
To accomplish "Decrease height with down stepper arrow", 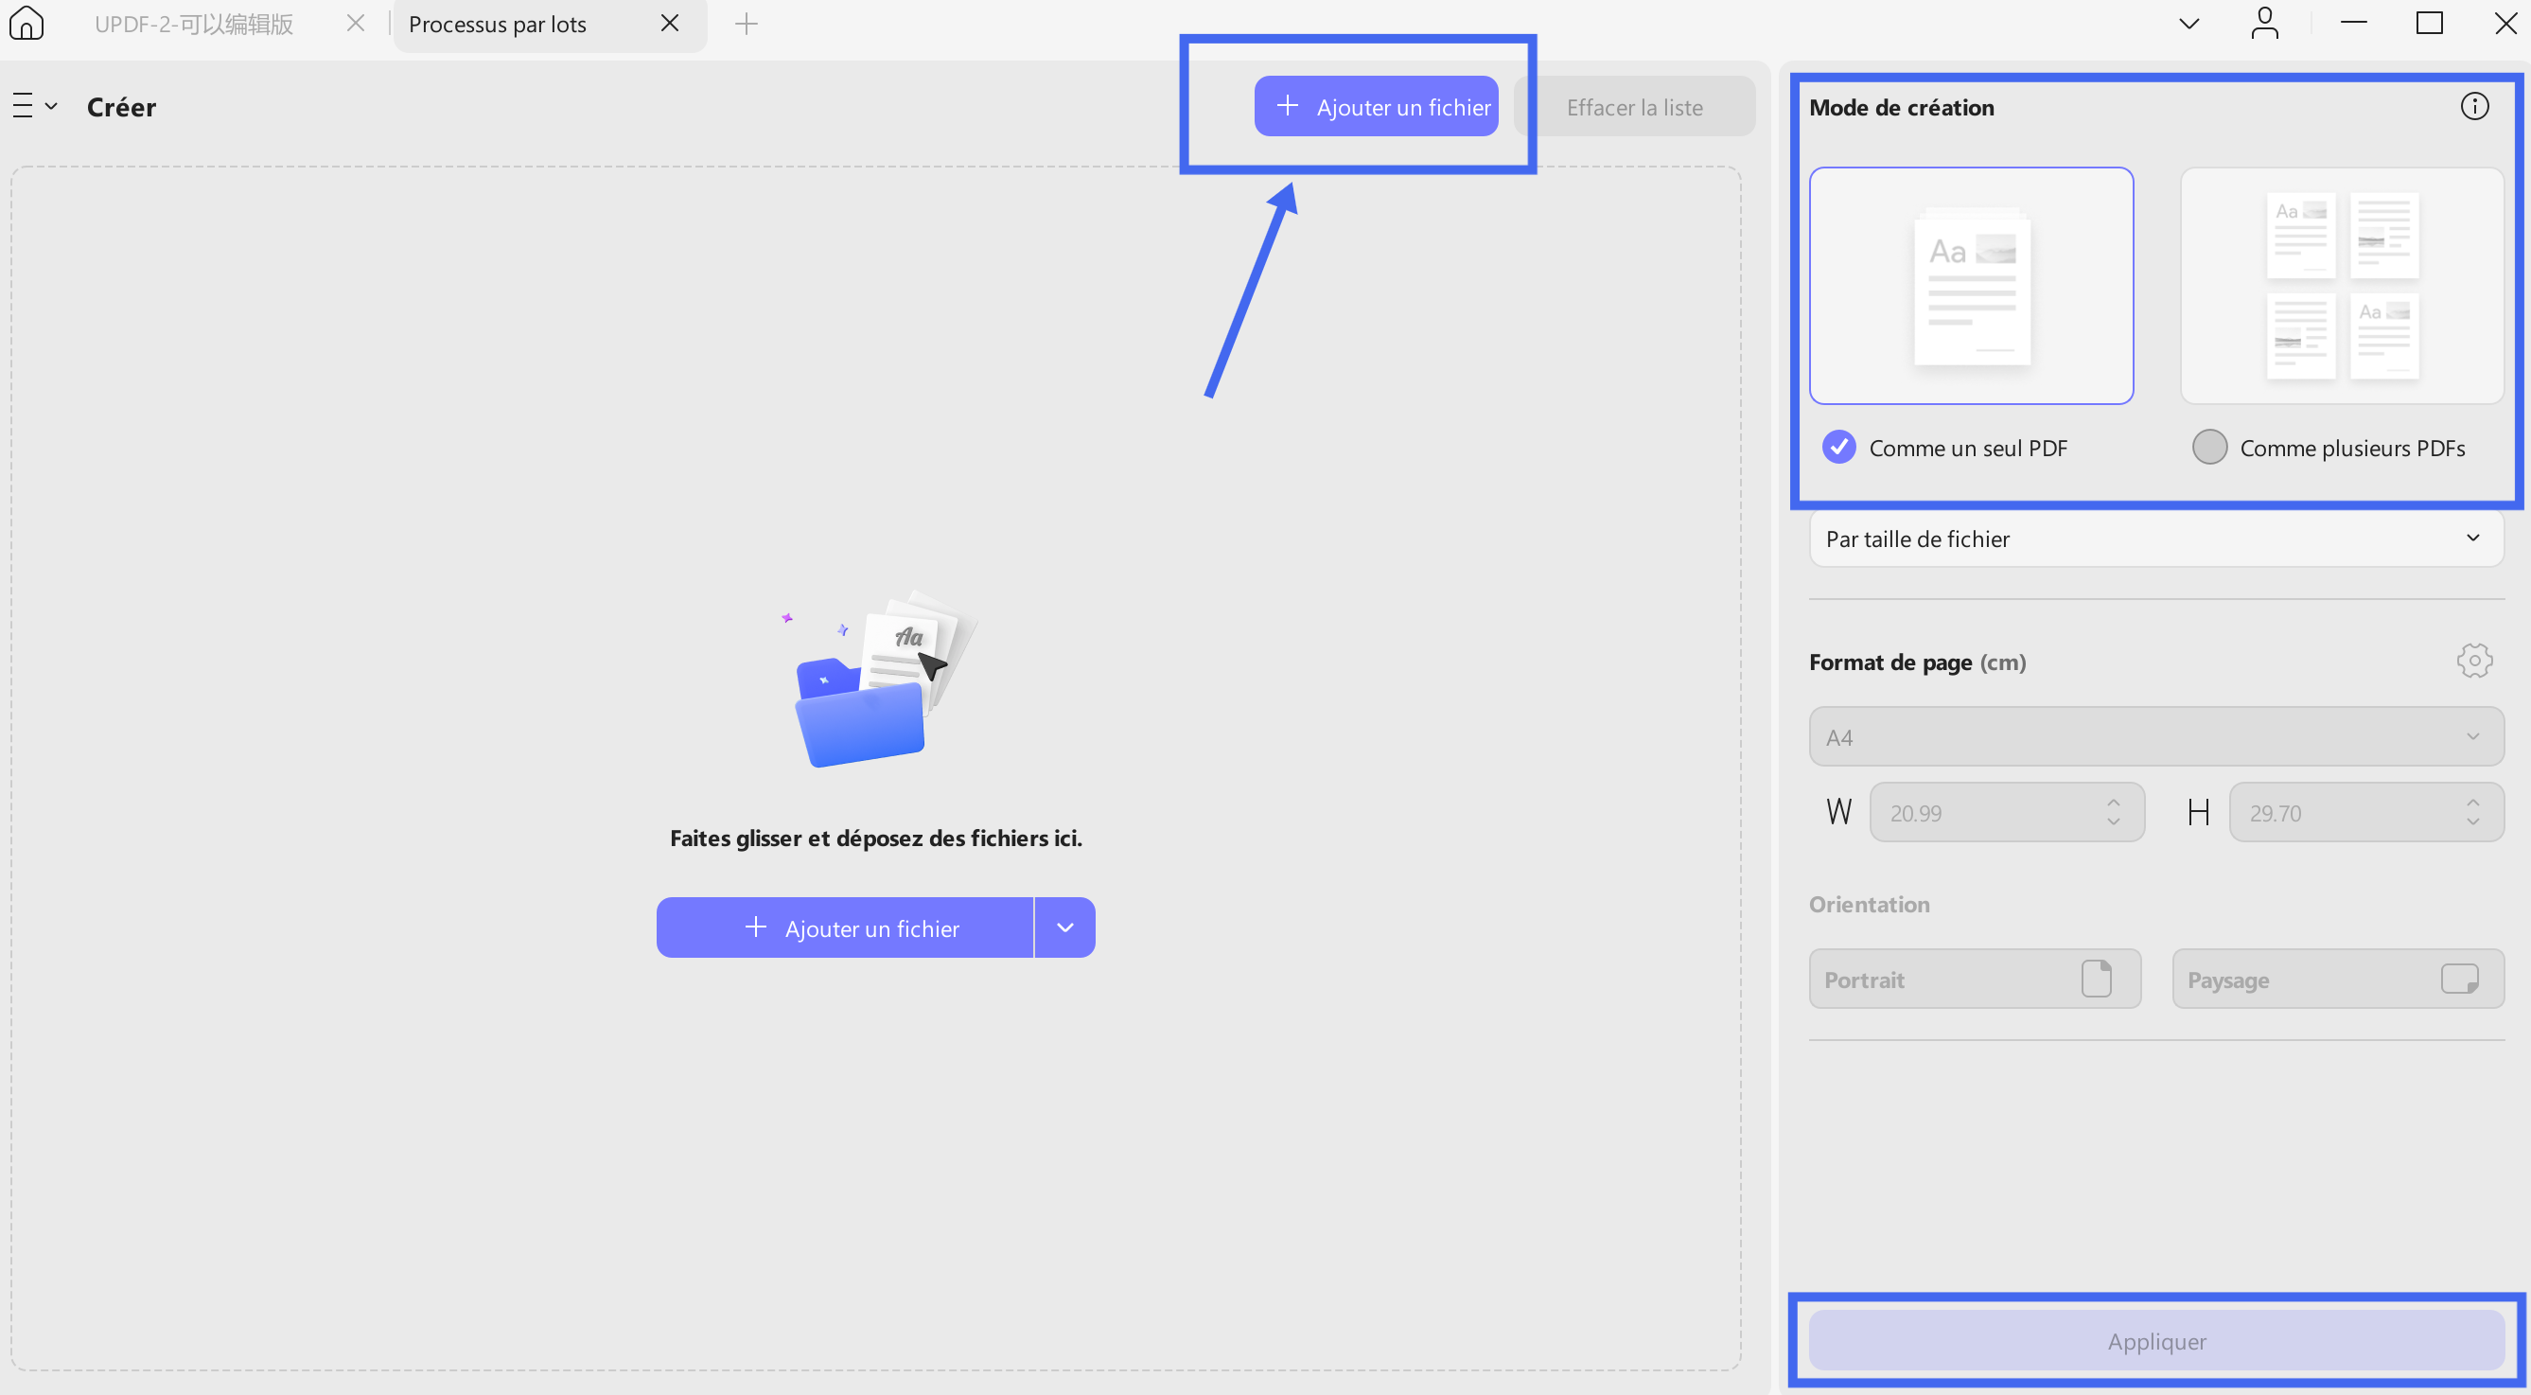I will click(2473, 821).
